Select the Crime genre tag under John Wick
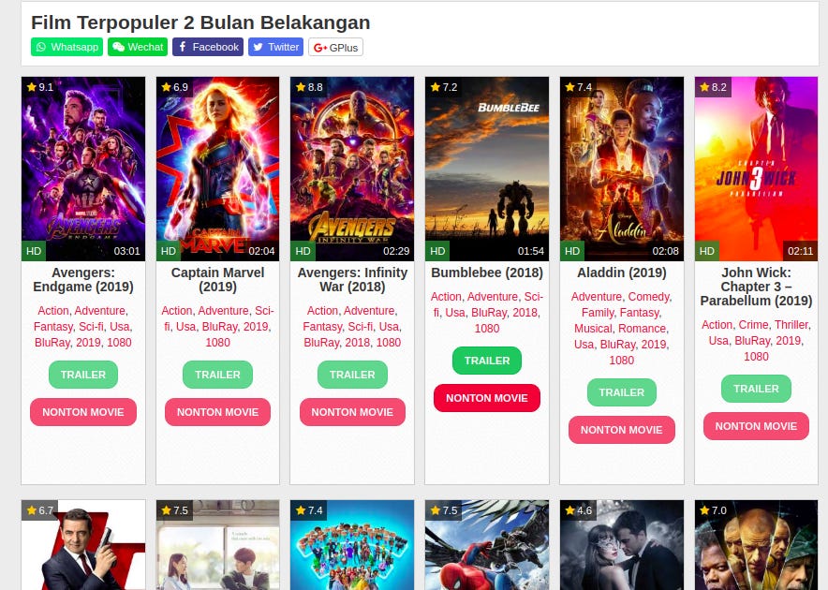The height and width of the screenshot is (590, 828). [754, 325]
